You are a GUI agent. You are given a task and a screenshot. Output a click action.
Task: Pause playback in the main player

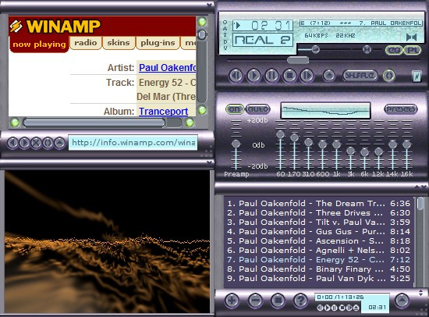tap(271, 75)
